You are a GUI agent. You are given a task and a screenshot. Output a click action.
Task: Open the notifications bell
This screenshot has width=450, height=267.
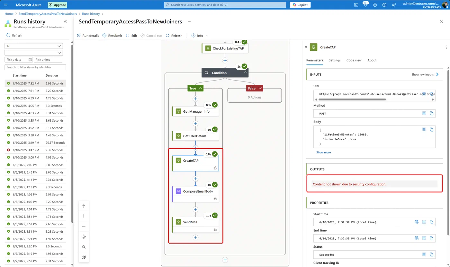(x=365, y=5)
